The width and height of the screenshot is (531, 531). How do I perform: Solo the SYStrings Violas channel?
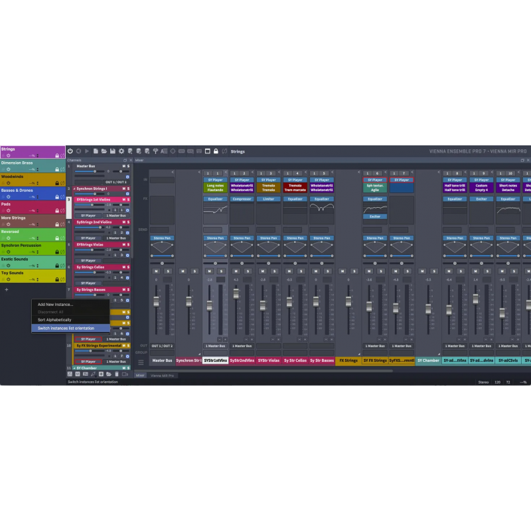[x=128, y=243]
